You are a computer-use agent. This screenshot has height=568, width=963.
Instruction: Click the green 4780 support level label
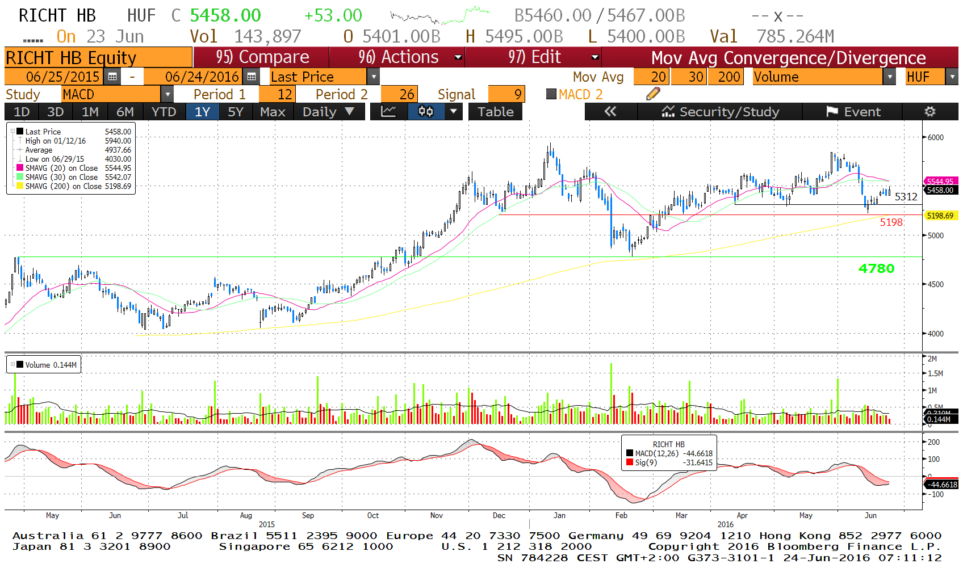[876, 268]
